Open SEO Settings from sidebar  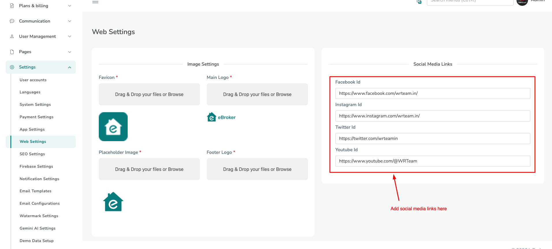point(32,154)
